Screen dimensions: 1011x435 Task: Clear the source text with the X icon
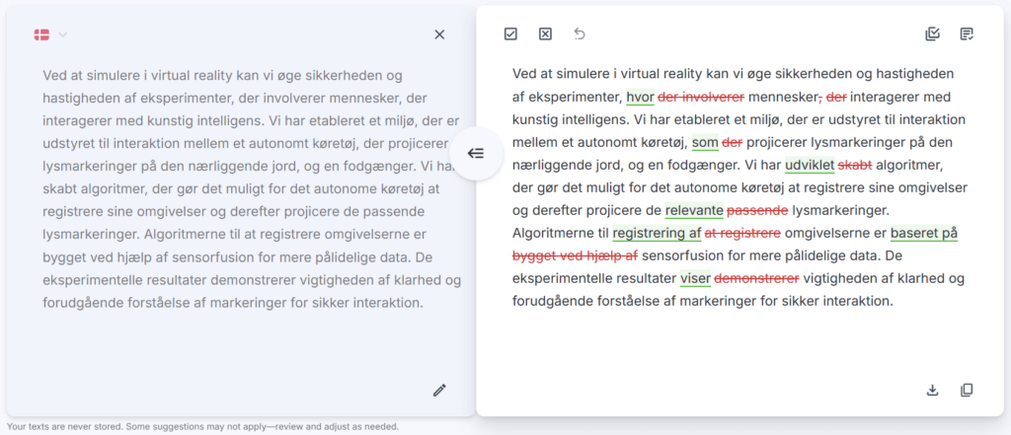439,35
